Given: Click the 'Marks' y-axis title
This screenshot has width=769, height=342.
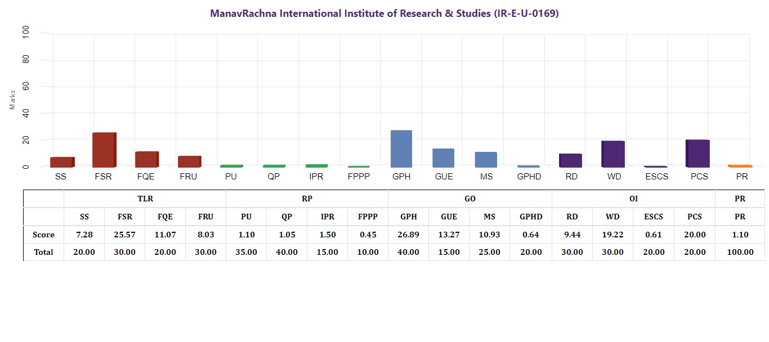Looking at the screenshot, I should pyautogui.click(x=12, y=100).
